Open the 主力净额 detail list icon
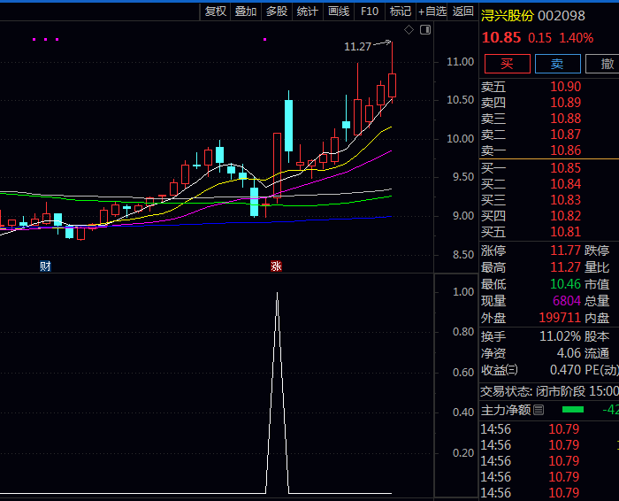The width and height of the screenshot is (619, 501). 539,410
